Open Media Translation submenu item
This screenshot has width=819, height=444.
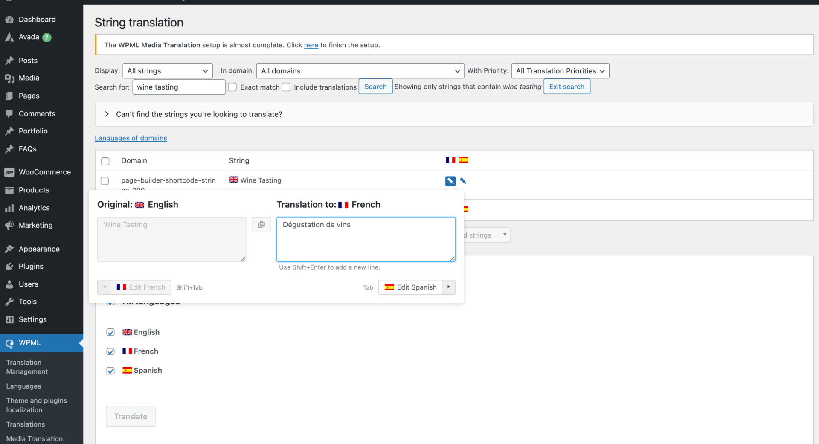tap(35, 439)
